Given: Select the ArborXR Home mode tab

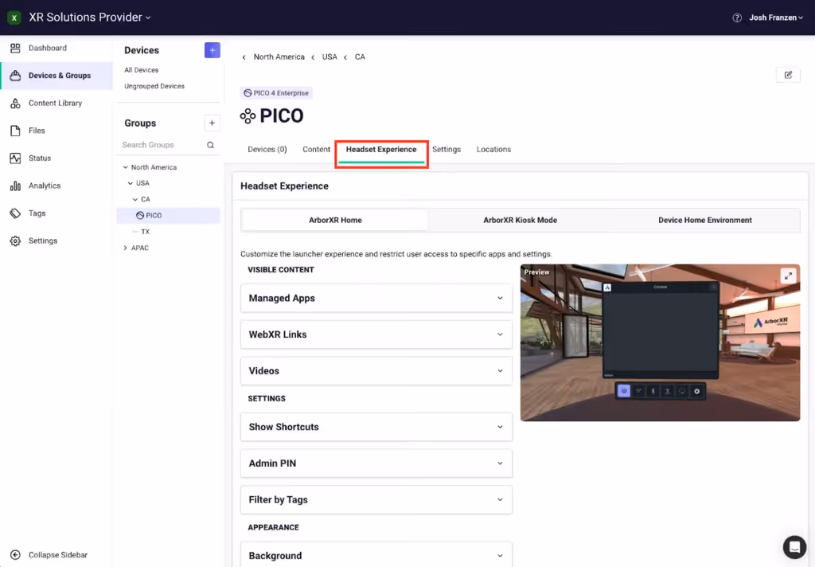Looking at the screenshot, I should [x=335, y=220].
